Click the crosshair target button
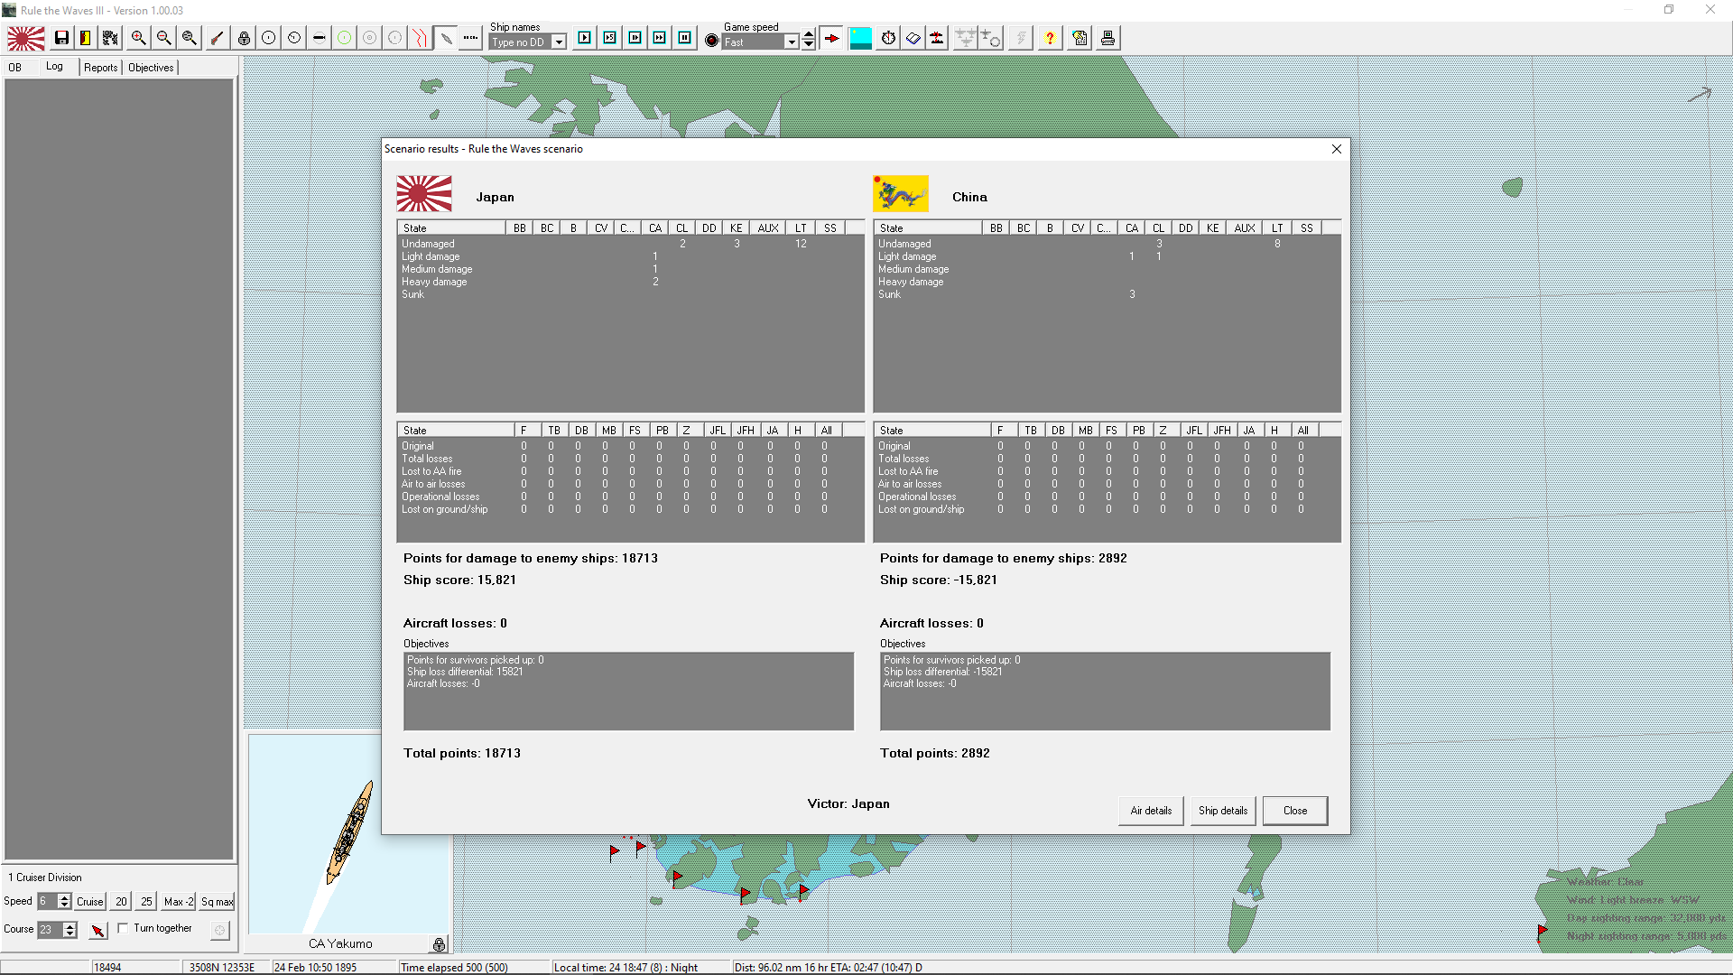Image resolution: width=1733 pixels, height=975 pixels. [x=219, y=930]
